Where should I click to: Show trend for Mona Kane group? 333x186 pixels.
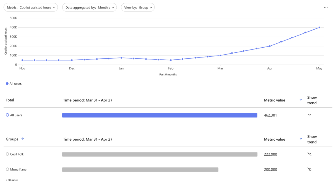[x=310, y=170]
